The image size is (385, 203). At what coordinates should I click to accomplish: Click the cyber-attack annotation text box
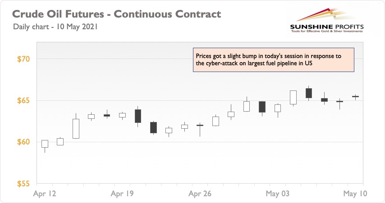coord(274,60)
